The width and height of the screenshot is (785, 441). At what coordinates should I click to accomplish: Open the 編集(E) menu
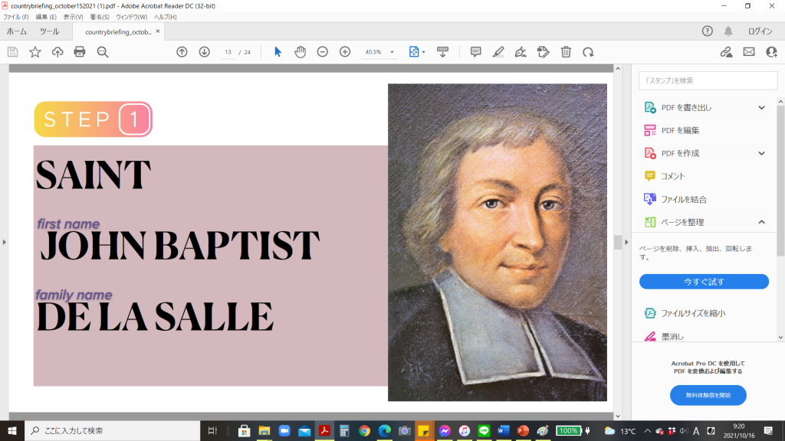46,17
